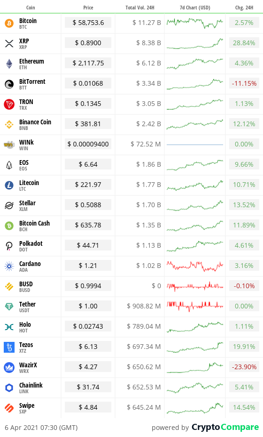Click the Tezos blue square icon
The height and width of the screenshot is (437, 263).
point(9,347)
